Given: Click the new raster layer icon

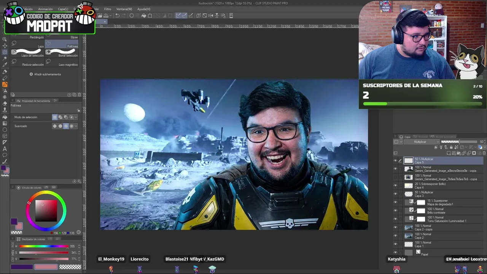Looking at the screenshot, I should coord(449,153).
